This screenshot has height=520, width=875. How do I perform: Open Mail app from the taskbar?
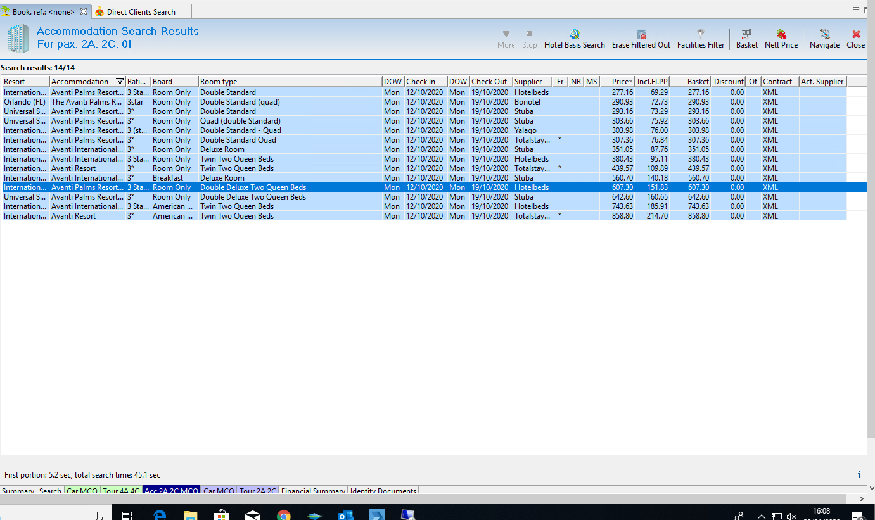[x=253, y=514]
